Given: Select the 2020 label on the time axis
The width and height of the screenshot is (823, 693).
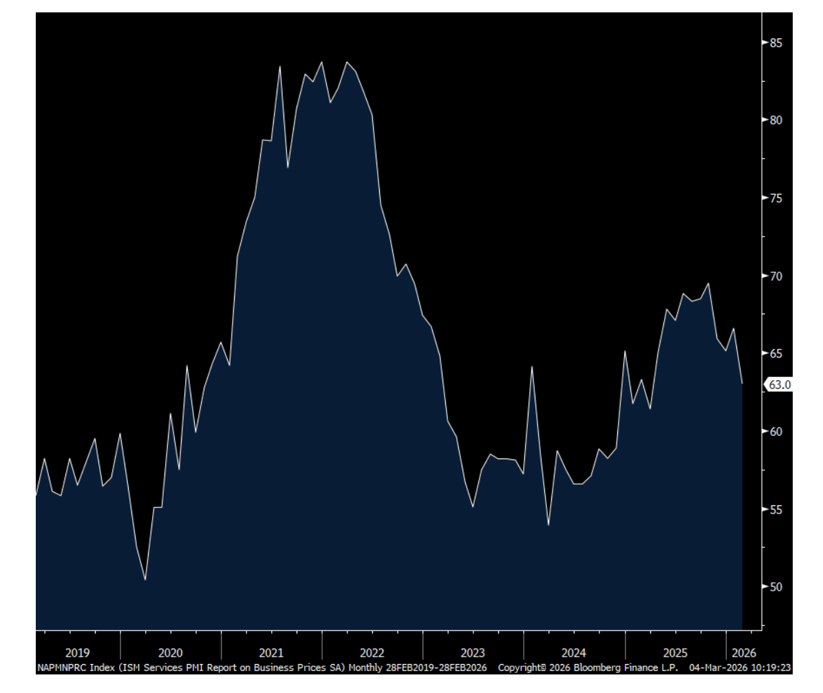Looking at the screenshot, I should 170,652.
